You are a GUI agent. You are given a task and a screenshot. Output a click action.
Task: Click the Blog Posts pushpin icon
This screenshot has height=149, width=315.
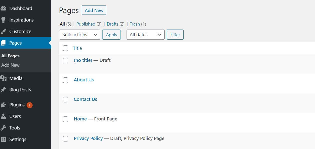pyautogui.click(x=3, y=90)
